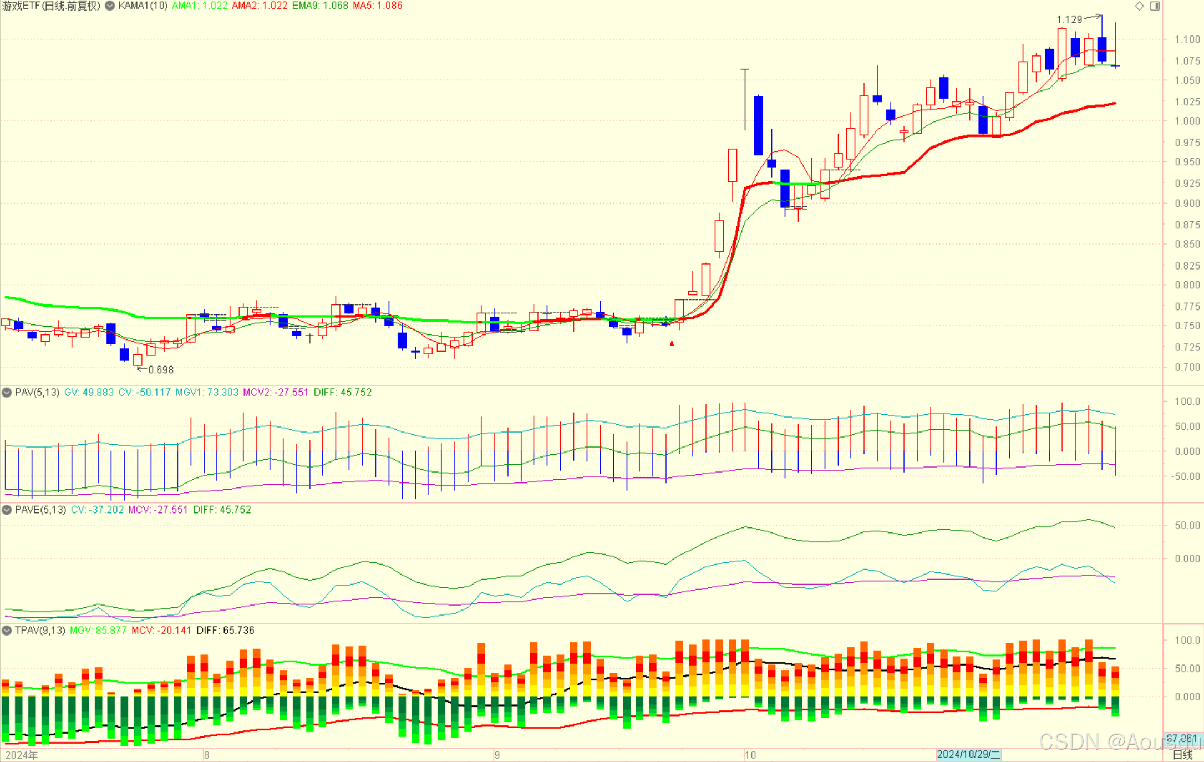
Task: Click the 1.129 high price annotation
Action: 1069,19
